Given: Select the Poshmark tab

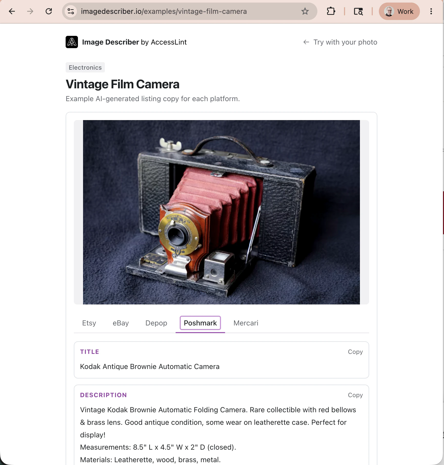Looking at the screenshot, I should (200, 323).
